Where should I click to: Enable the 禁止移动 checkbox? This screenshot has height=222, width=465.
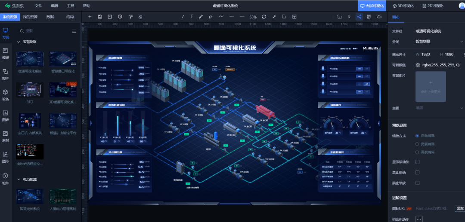pyautogui.click(x=417, y=172)
